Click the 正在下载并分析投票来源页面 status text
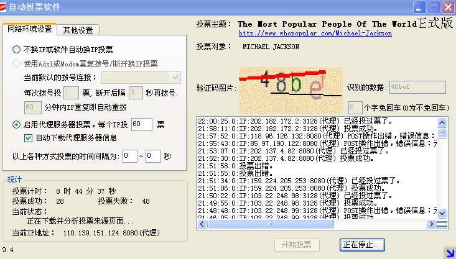 (80, 221)
